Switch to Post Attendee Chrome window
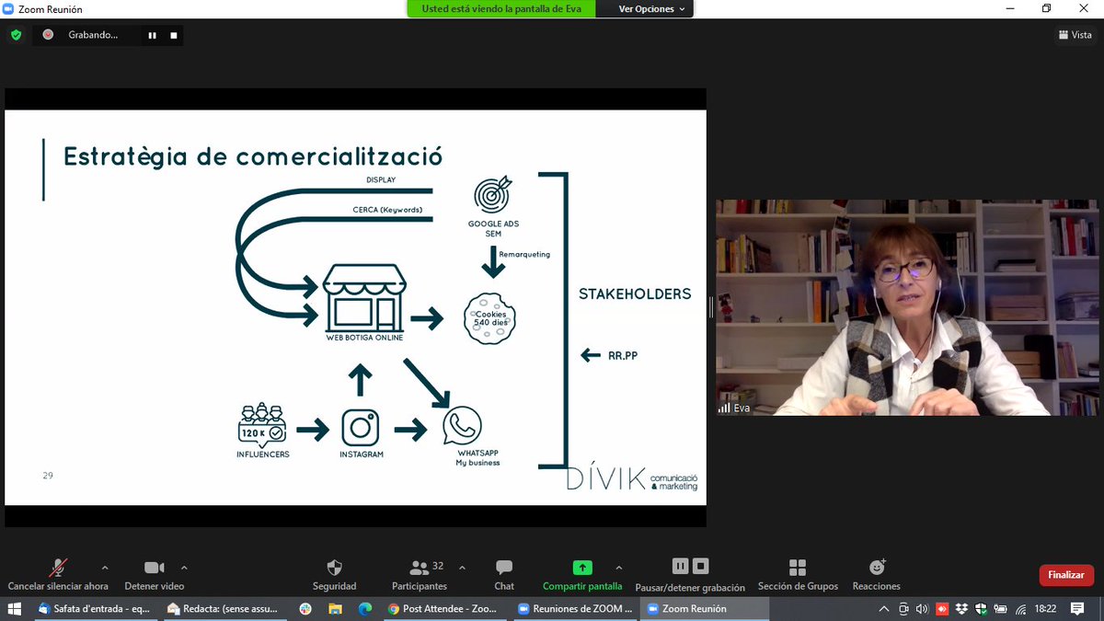The image size is (1104, 621). 445,609
